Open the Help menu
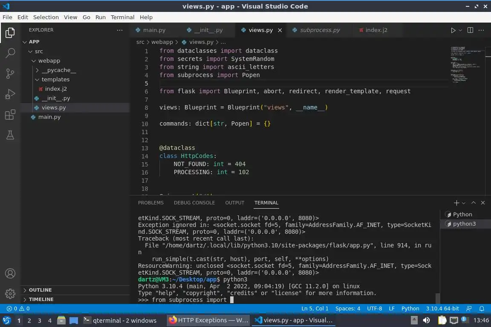Image resolution: width=491 pixels, height=327 pixels. [146, 17]
